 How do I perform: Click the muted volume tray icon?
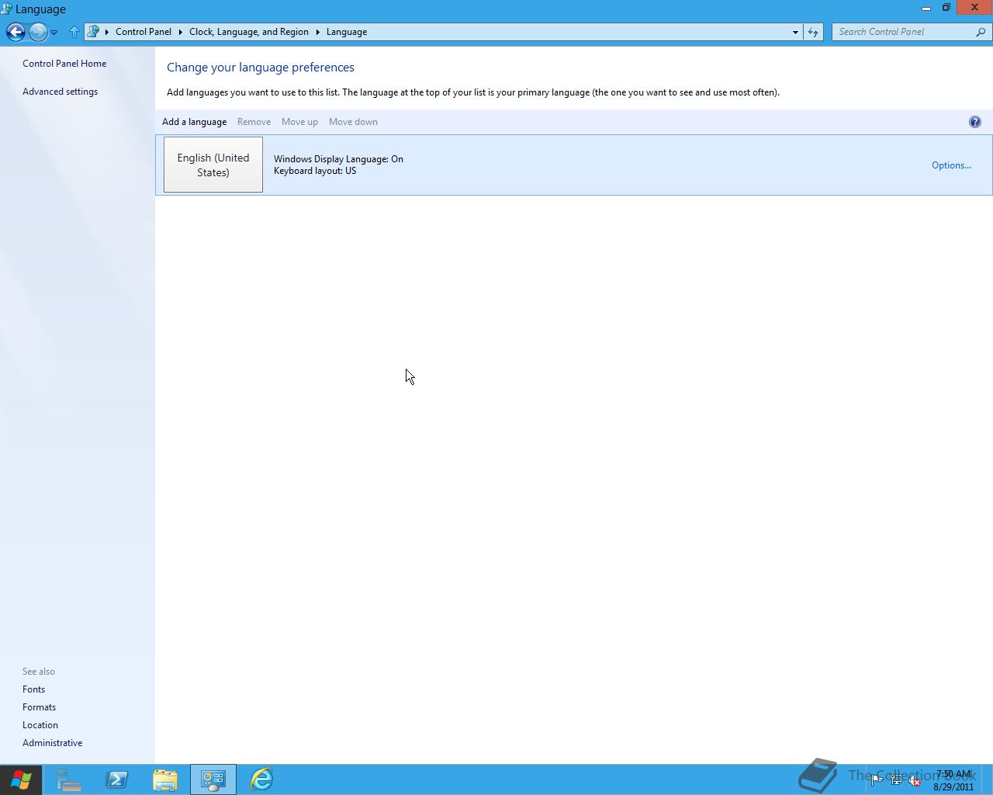(915, 781)
